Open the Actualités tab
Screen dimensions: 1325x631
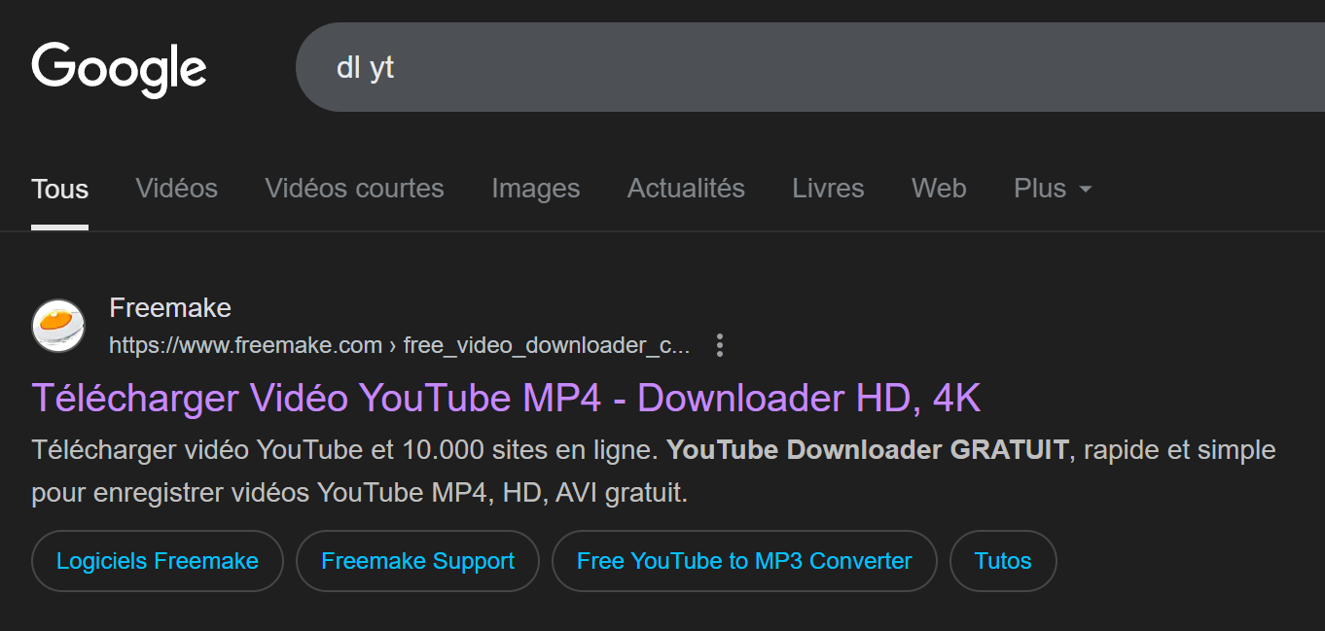coord(686,189)
